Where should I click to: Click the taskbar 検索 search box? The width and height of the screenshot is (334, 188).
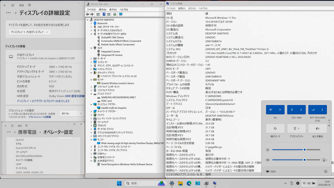point(145,183)
